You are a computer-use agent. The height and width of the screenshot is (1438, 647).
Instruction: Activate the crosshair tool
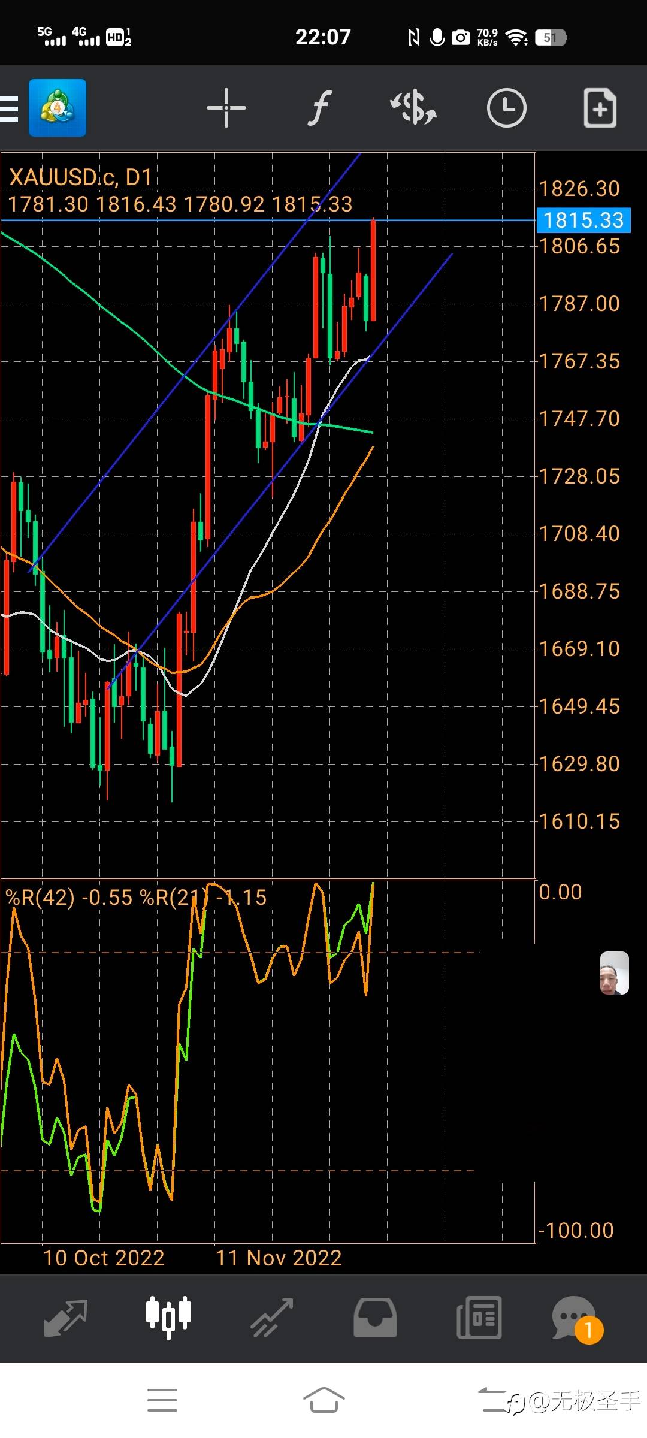[226, 108]
